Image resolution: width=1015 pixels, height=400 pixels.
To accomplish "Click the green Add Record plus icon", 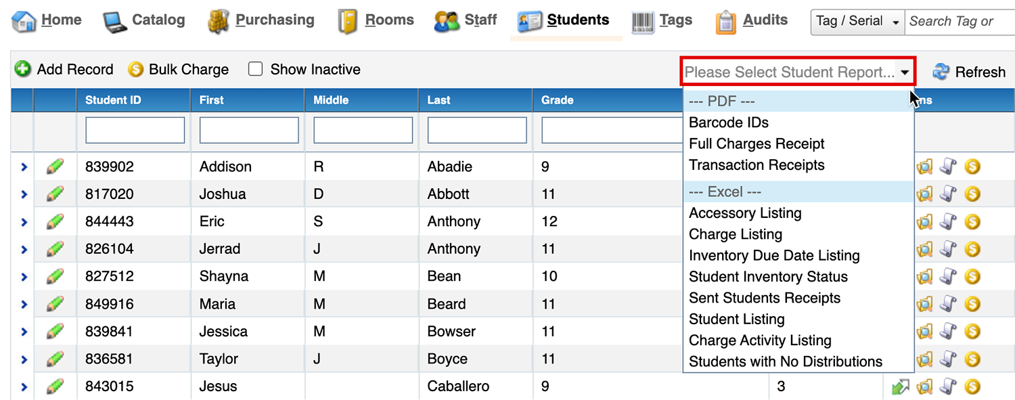I will pos(23,69).
